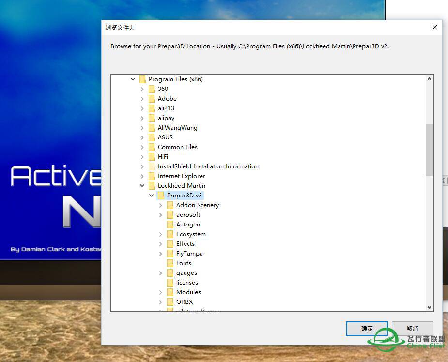The height and width of the screenshot is (362, 448).
Task: Expand the Ecosystem folder arrow
Action: tap(161, 234)
